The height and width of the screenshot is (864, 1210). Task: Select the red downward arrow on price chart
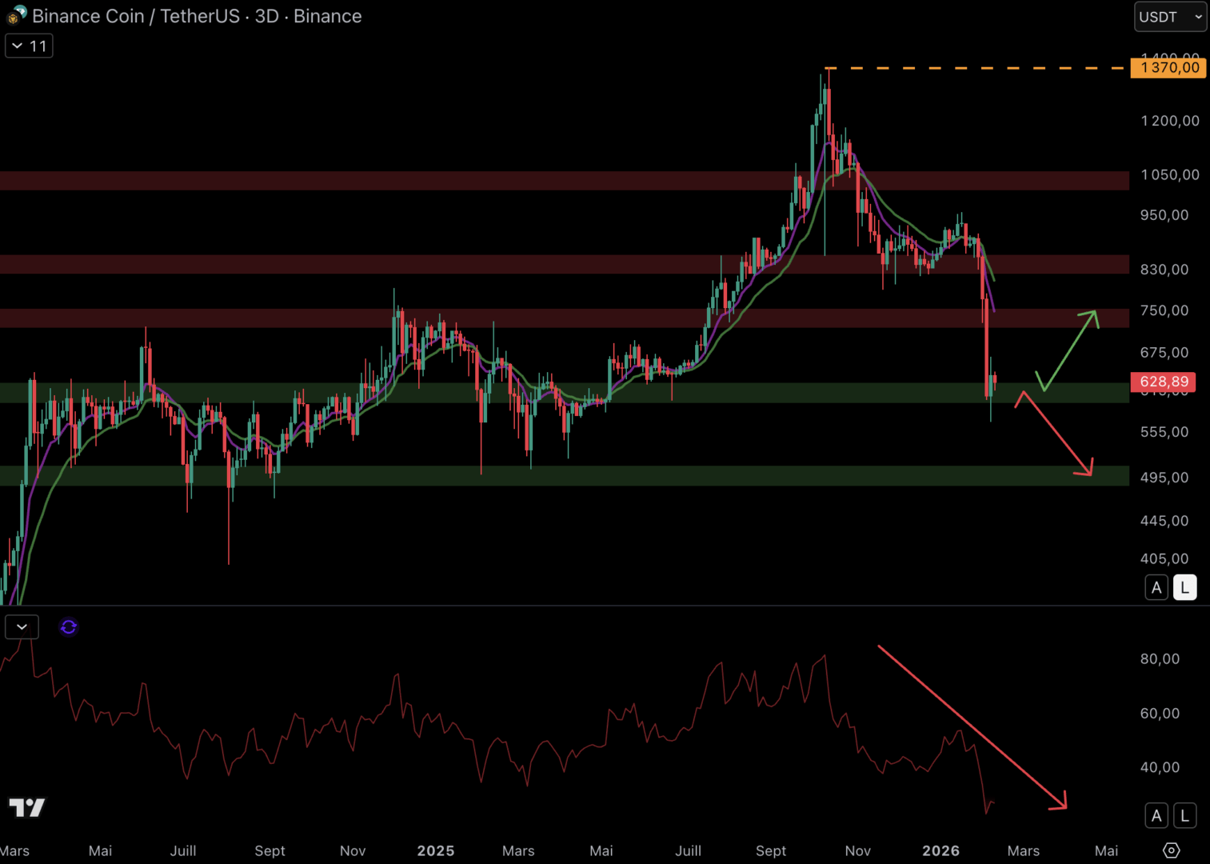[1056, 435]
